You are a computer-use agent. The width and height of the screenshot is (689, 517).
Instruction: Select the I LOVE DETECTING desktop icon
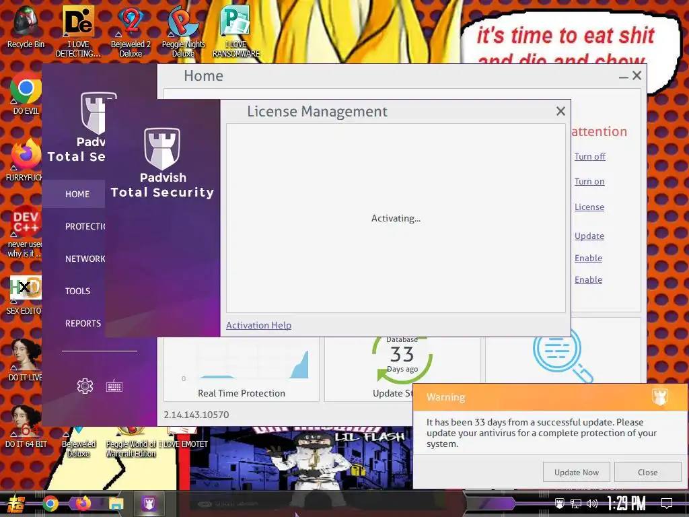coord(78,32)
